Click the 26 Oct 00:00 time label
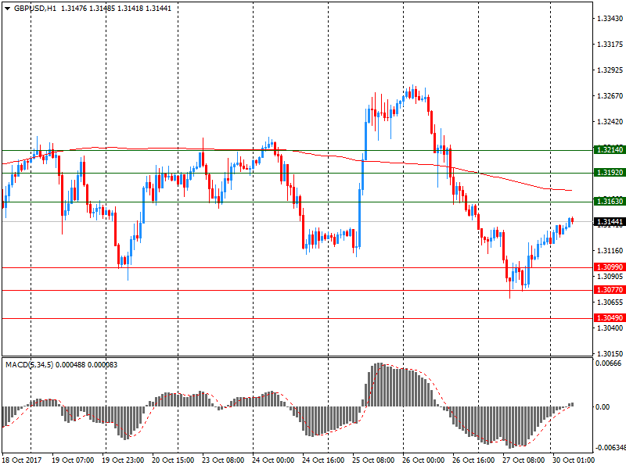626x469 pixels. point(423,460)
